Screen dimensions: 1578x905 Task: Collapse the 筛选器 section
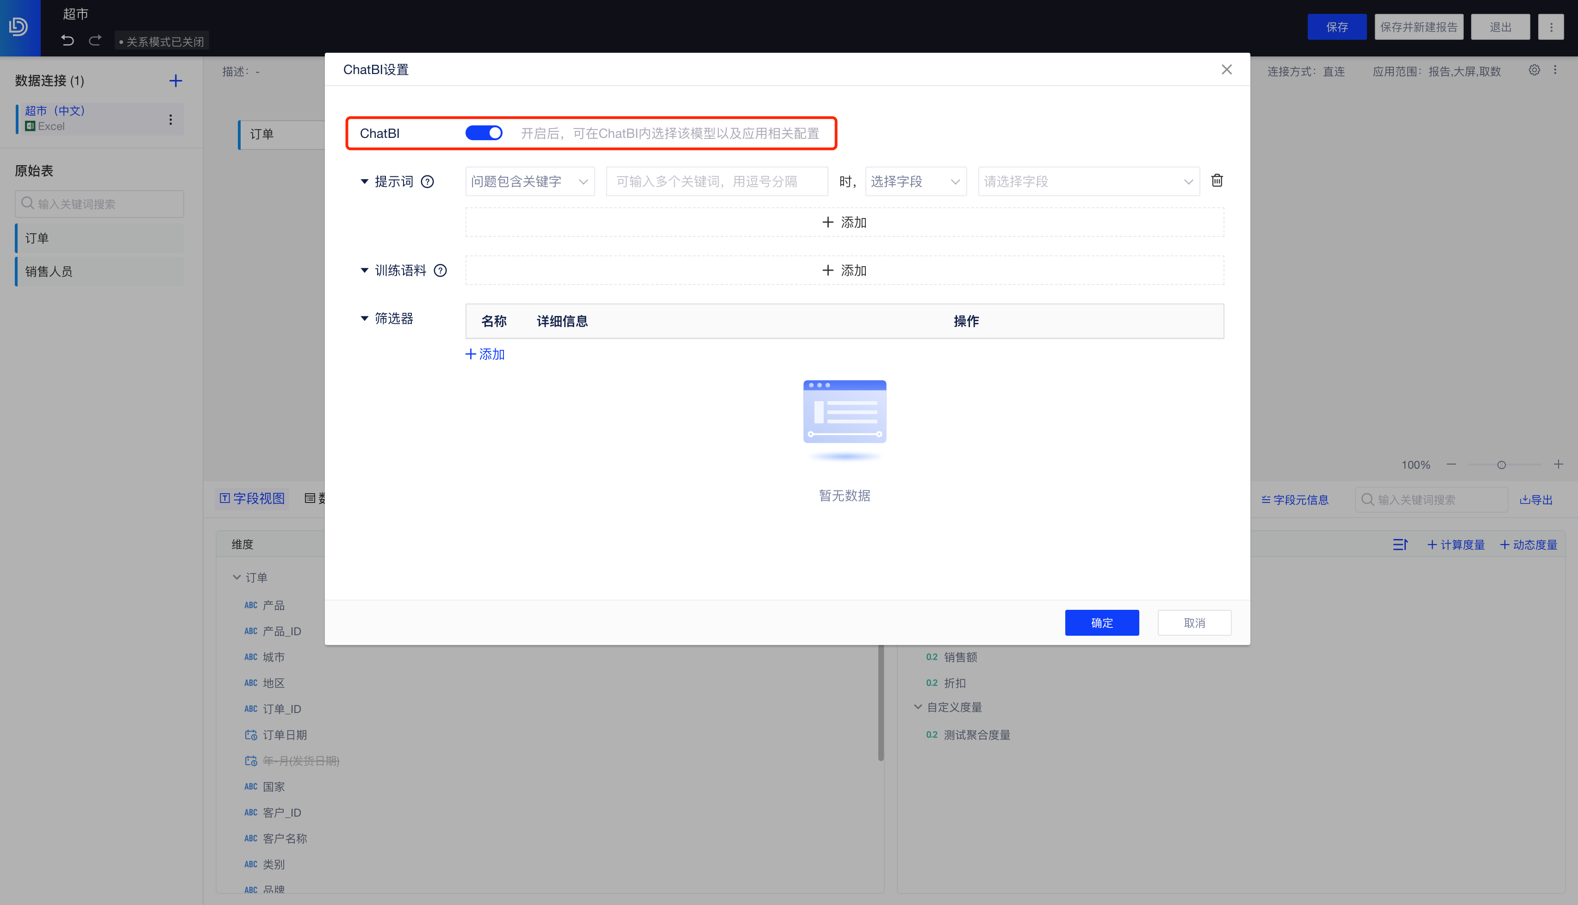click(x=364, y=318)
